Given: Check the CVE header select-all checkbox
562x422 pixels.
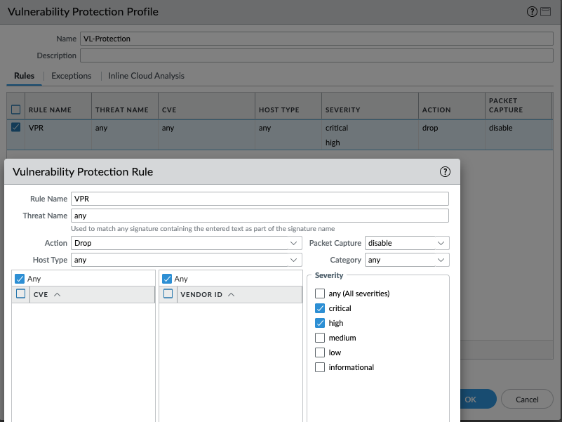Looking at the screenshot, I should (21, 294).
